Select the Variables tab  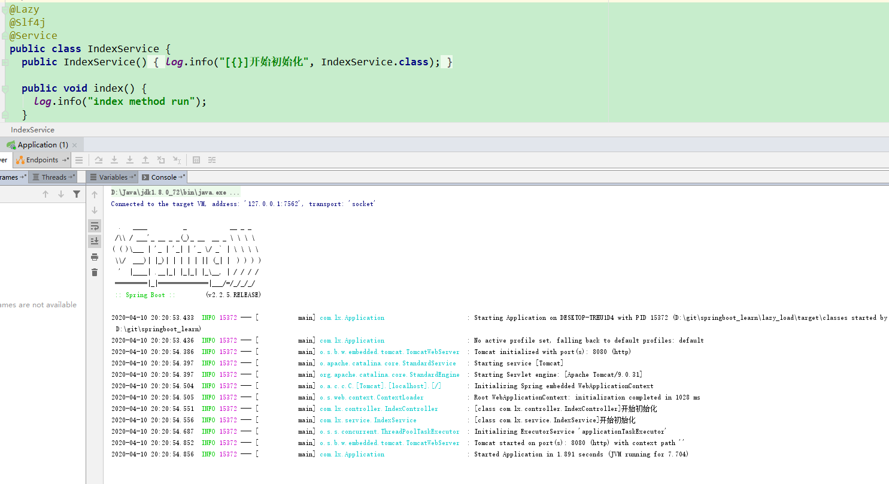point(113,177)
